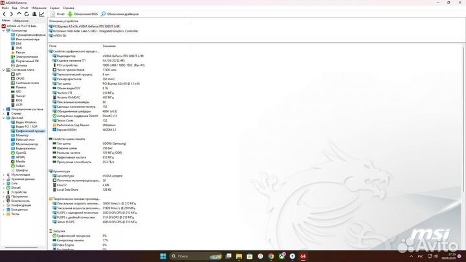The image size is (466, 262).
Task: Click the taskbar Поиск search box
Action: point(196,256)
